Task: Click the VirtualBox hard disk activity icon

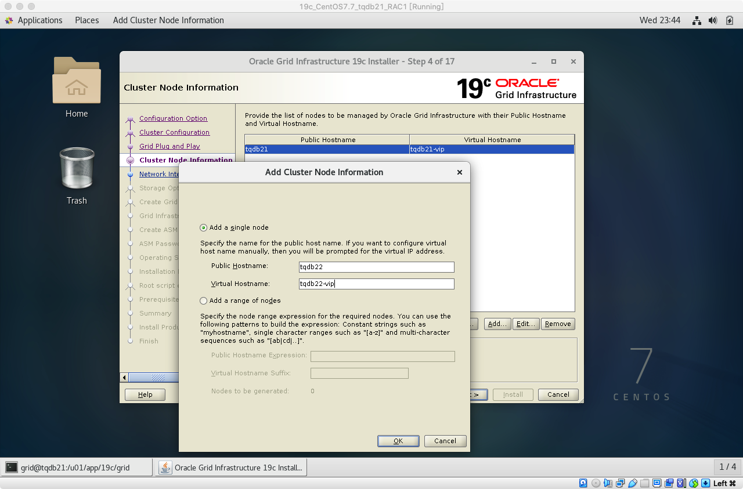Action: [583, 483]
